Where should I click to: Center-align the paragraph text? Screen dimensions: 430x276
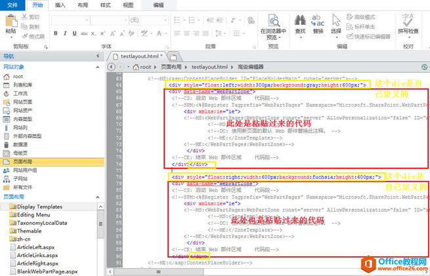tap(186, 33)
